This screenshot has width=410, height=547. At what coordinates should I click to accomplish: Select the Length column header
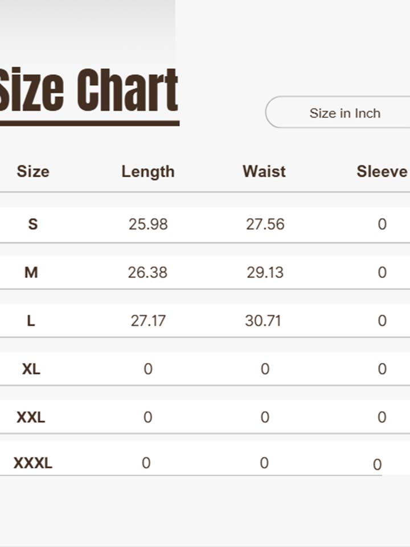coord(148,172)
